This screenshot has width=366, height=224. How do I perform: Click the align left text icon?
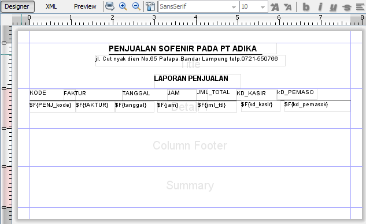[360, 7]
